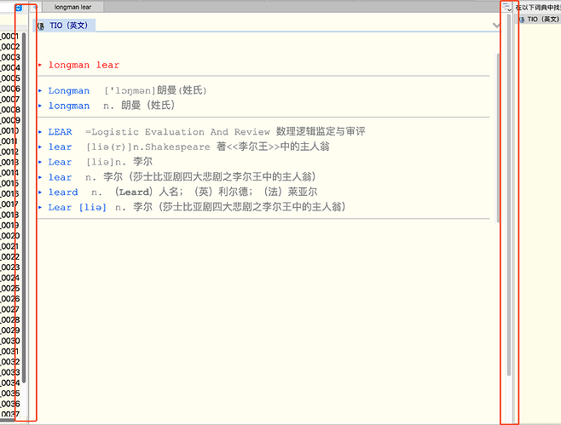Select _0010 in the word list
This screenshot has height=425, width=561.
[9, 131]
